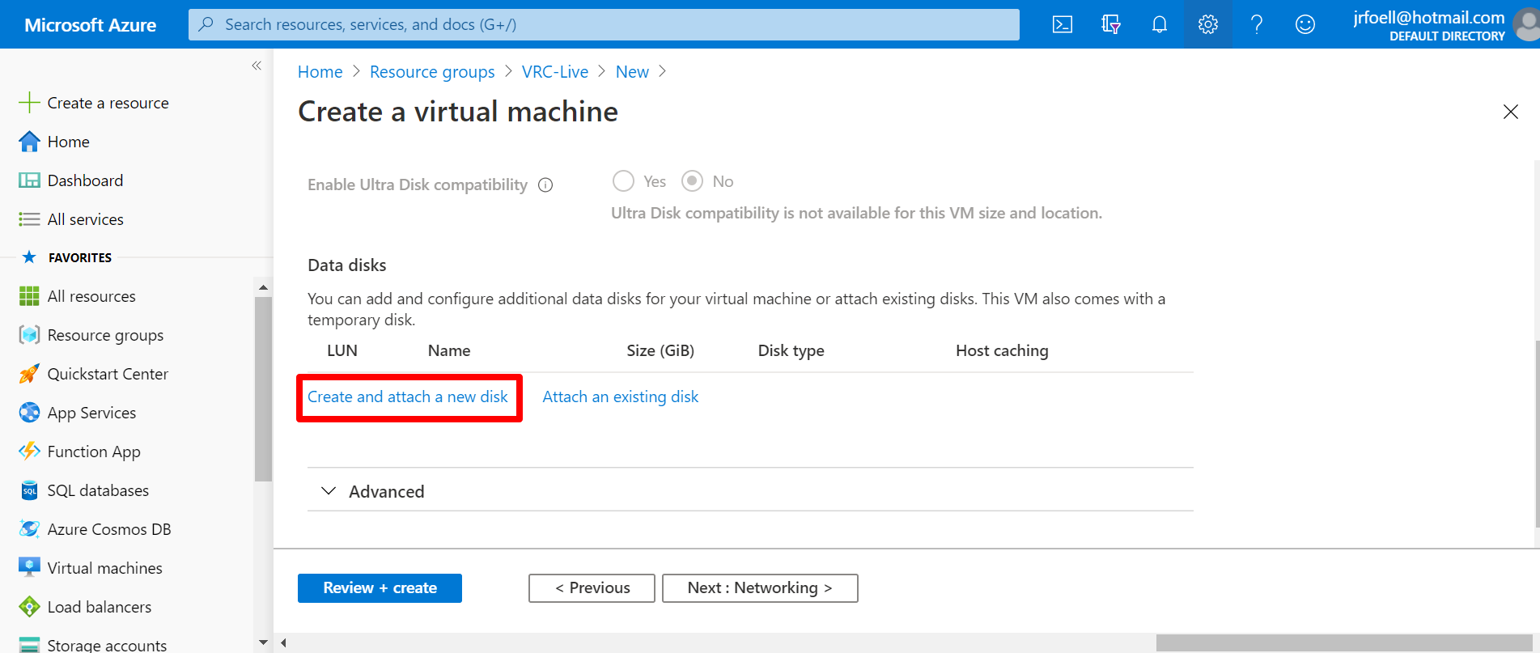1540x653 pixels.
Task: Click the Microsoft Azure logo text
Action: [x=91, y=25]
